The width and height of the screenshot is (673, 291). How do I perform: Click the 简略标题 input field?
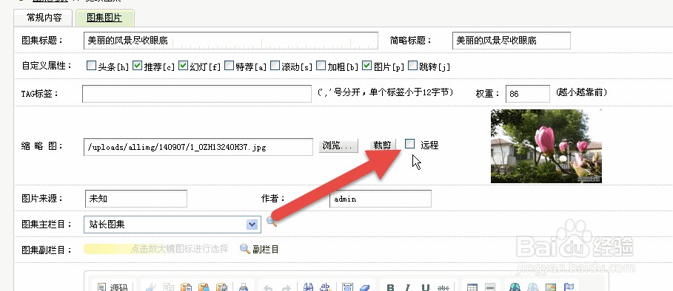(511, 41)
